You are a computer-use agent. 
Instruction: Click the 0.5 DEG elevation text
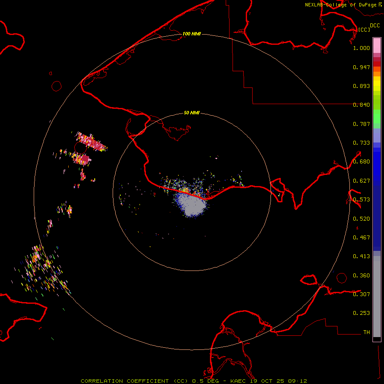tap(205, 381)
